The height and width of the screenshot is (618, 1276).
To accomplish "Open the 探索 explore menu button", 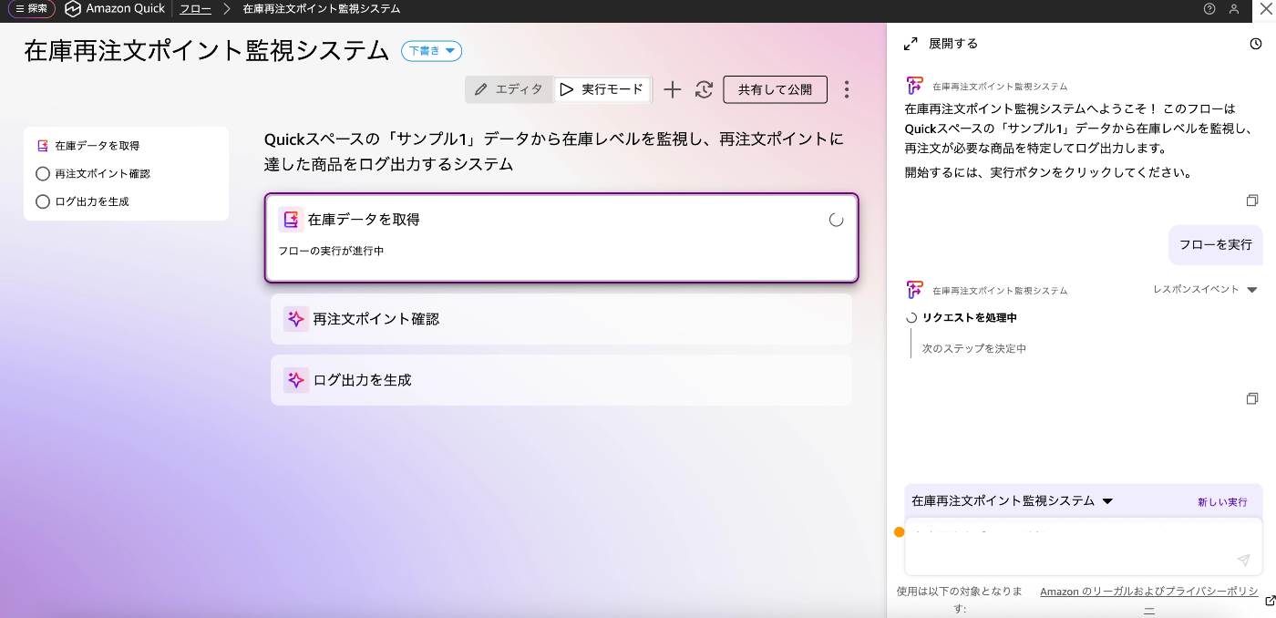I will (x=31, y=9).
